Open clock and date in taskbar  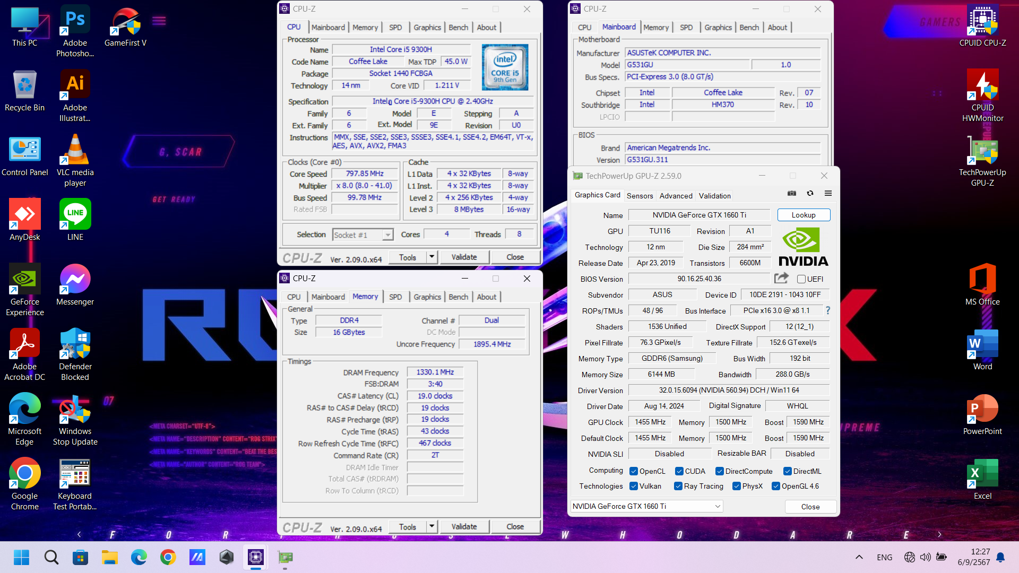[973, 557]
